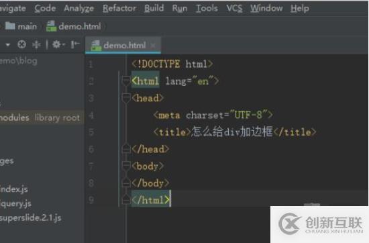Viewport: 369px width, 243px height.
Task: Click the lang="en" attribute
Action: pyautogui.click(x=190, y=81)
